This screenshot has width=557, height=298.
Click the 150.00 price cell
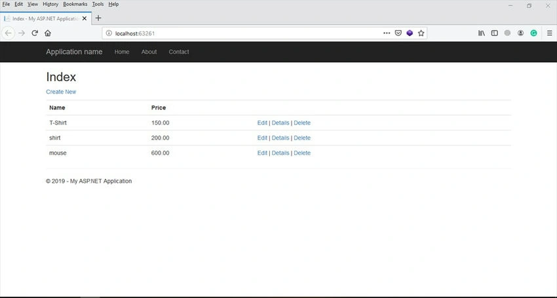point(160,123)
